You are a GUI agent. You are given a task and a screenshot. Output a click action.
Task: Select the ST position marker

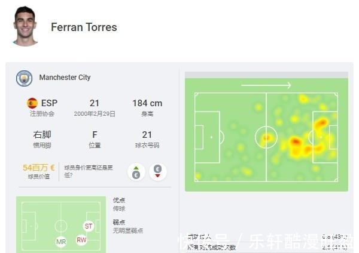[x=89, y=226]
